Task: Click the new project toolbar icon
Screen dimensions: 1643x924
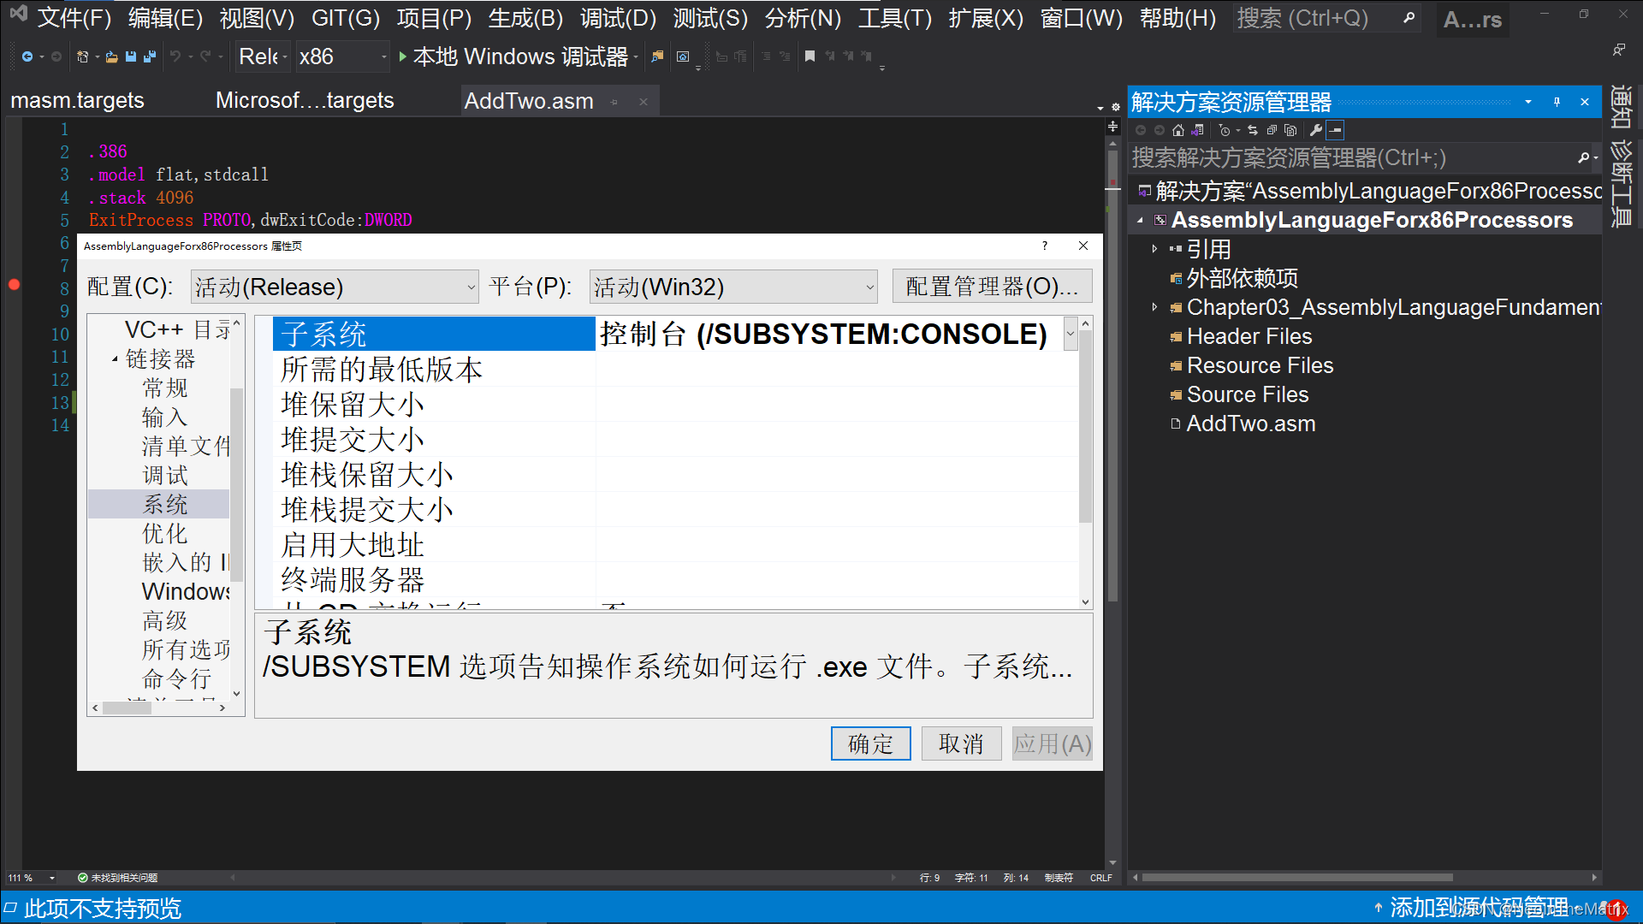Action: click(83, 56)
